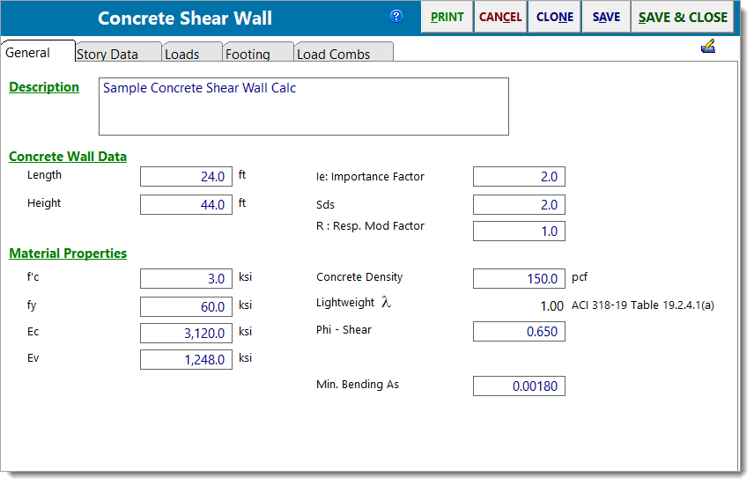Edit the f'c concrete strength field
The width and height of the screenshot is (754, 485).
[186, 279]
